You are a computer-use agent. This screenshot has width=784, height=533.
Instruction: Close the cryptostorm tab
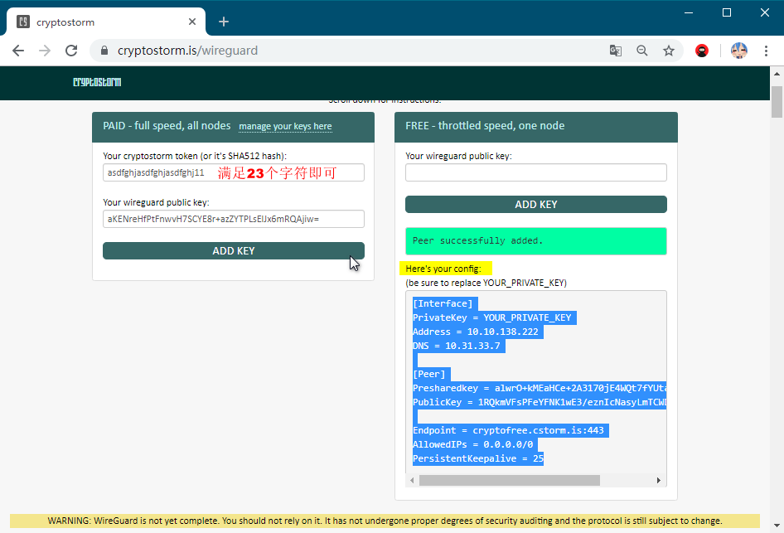click(x=192, y=22)
